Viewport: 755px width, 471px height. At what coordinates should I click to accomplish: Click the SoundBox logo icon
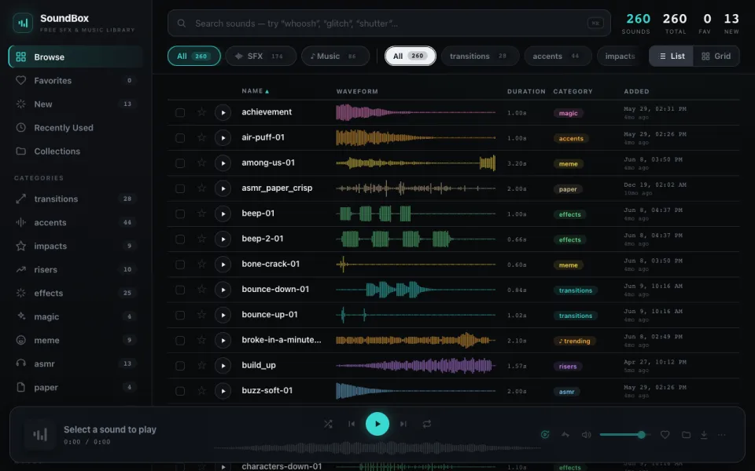pos(23,23)
